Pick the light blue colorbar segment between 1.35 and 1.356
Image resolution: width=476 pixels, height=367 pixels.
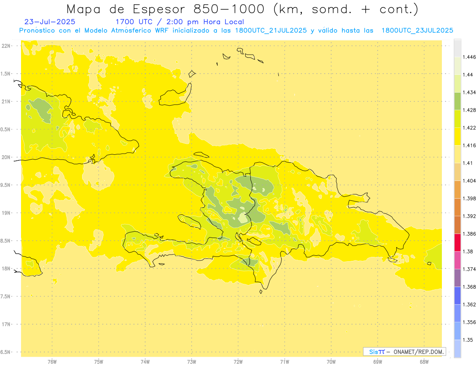pyautogui.click(x=457, y=331)
